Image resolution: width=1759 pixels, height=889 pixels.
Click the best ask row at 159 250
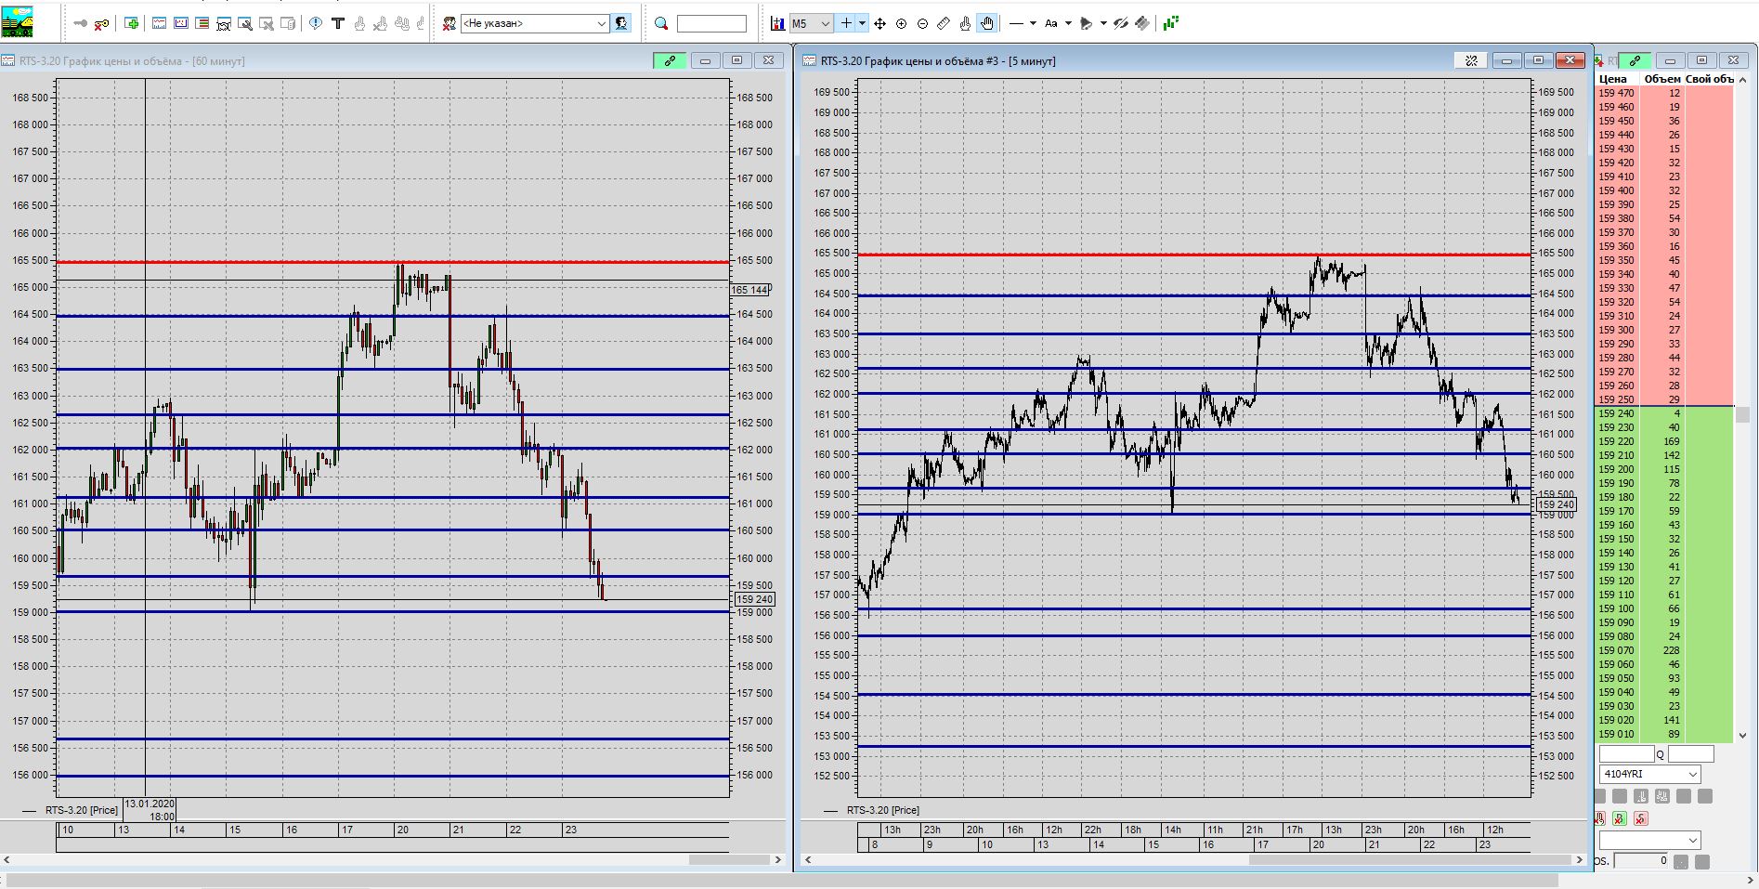tap(1665, 399)
